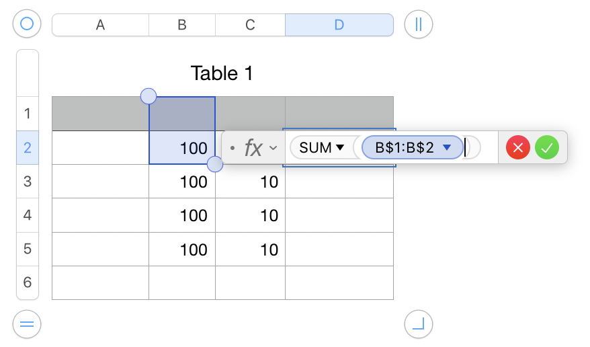Image resolution: width=590 pixels, height=347 pixels.
Task: Click cell B3 containing 100
Action: (182, 182)
